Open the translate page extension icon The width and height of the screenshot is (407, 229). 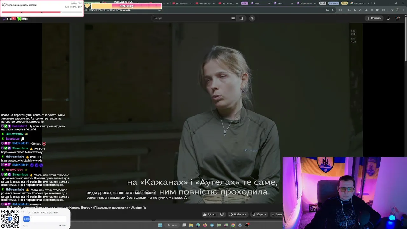tap(378, 10)
